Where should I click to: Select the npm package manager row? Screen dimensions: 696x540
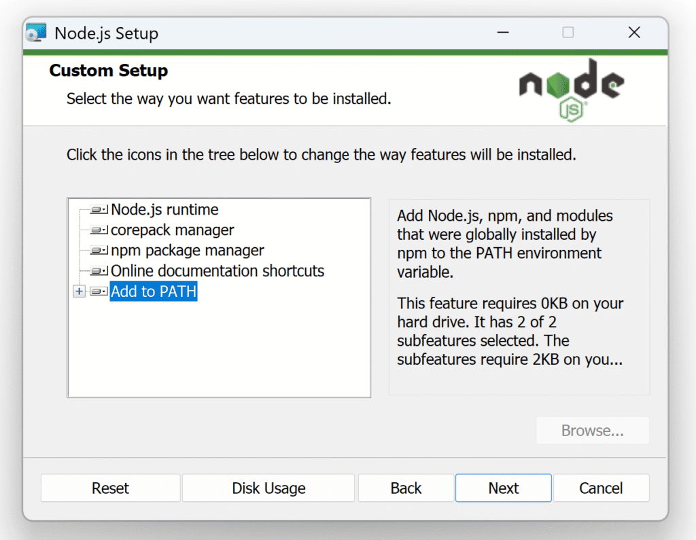[x=188, y=250]
